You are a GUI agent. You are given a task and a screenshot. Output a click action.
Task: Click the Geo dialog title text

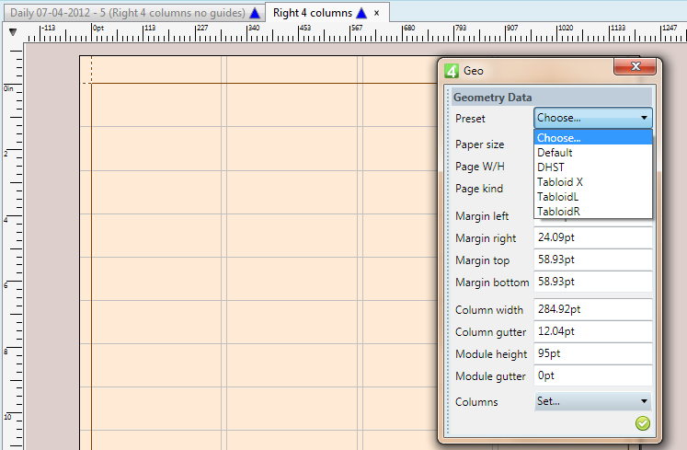tap(474, 71)
